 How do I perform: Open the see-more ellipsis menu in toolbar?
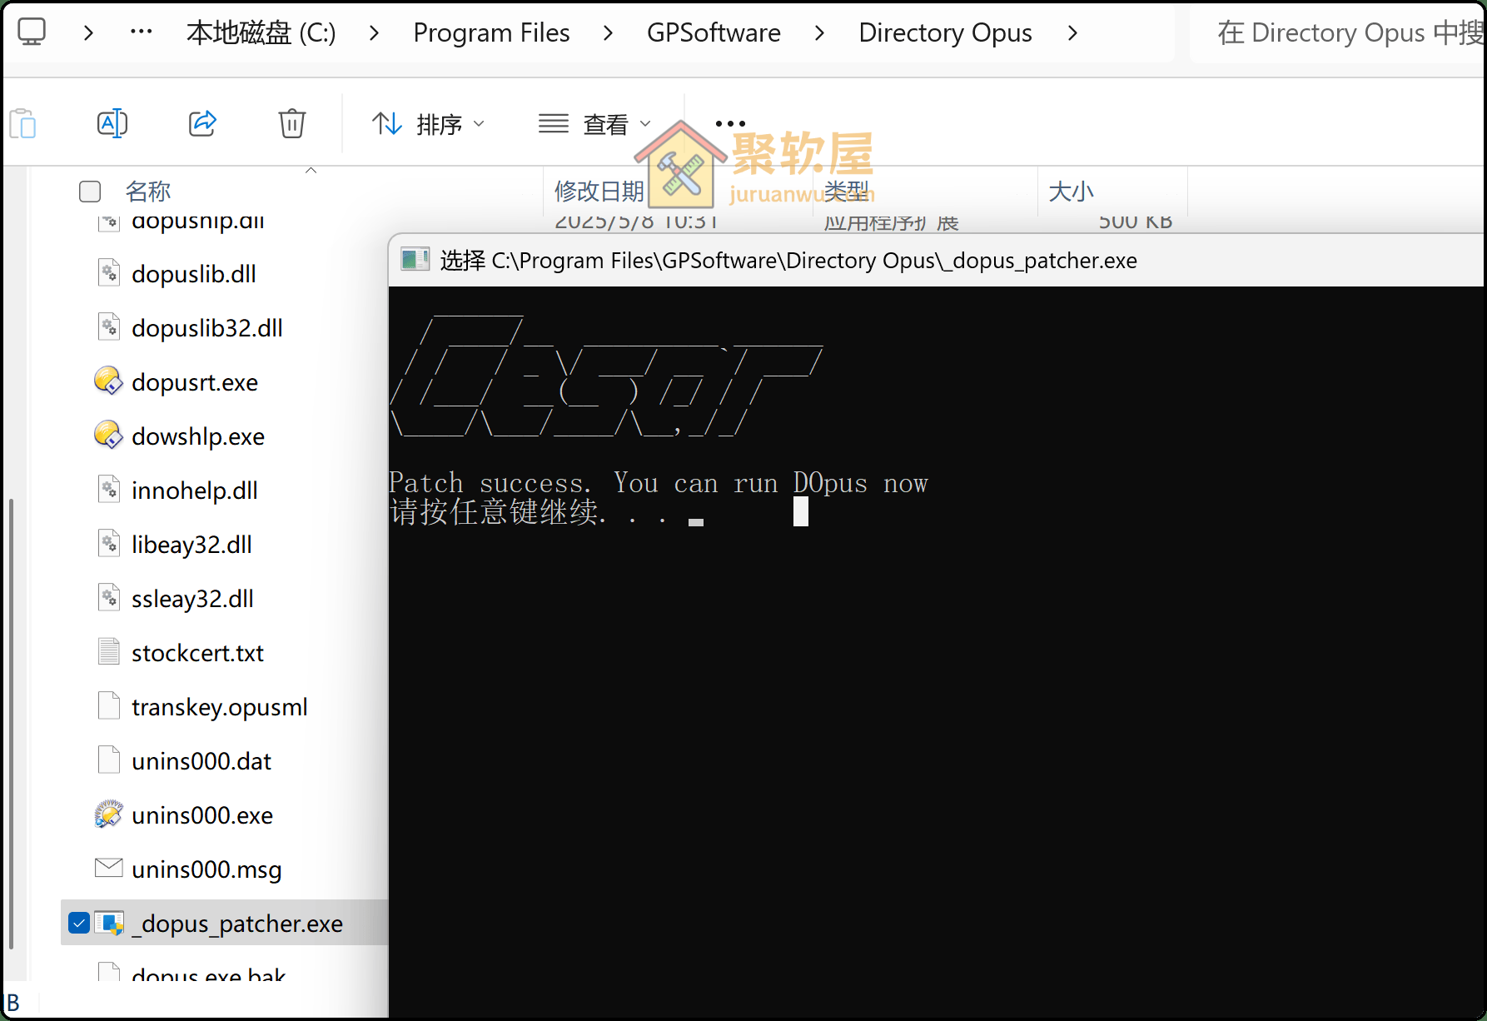pyautogui.click(x=729, y=123)
